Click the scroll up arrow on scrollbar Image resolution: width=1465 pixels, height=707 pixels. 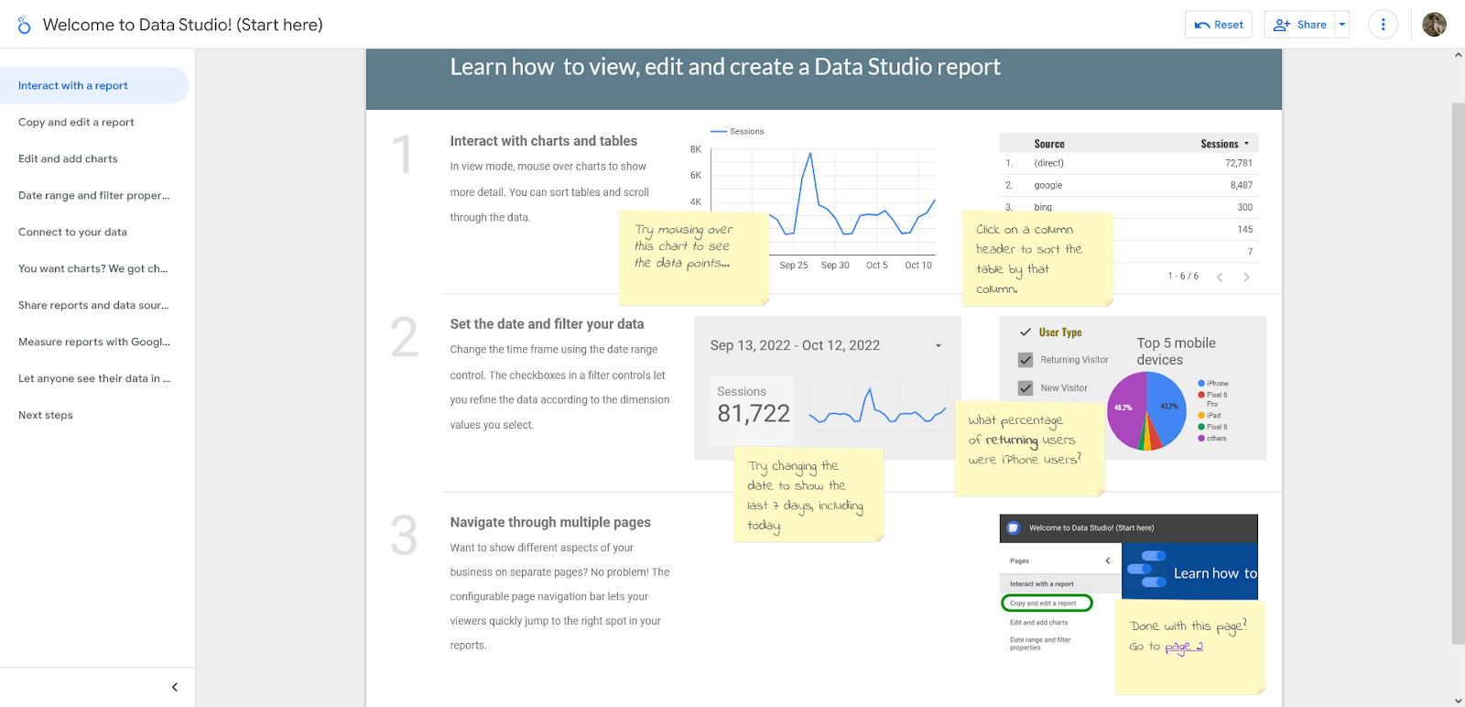(x=1458, y=55)
